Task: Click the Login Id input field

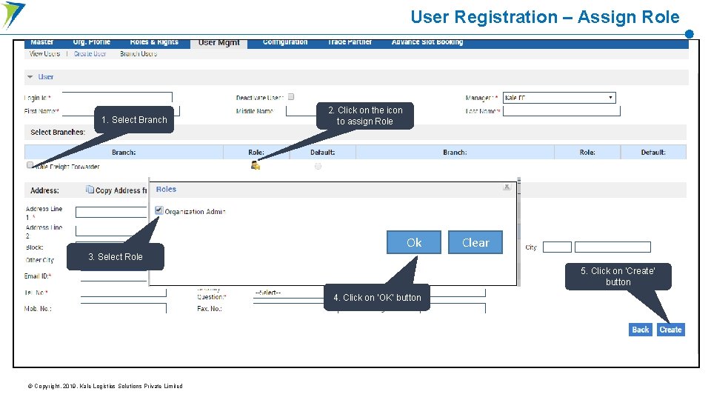Action: coord(117,97)
